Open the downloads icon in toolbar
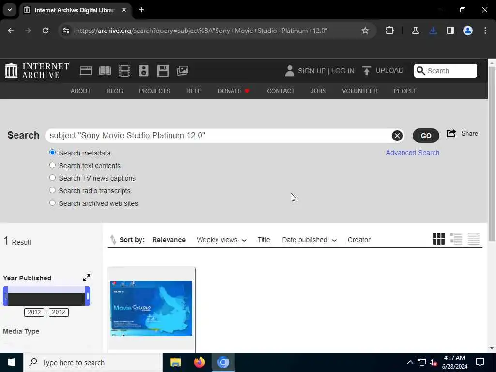 433,31
